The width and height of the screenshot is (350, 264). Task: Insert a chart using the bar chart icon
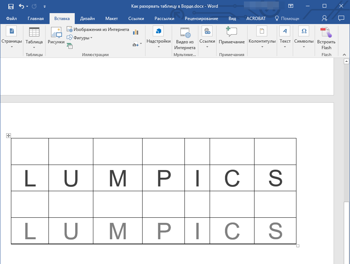point(136,32)
